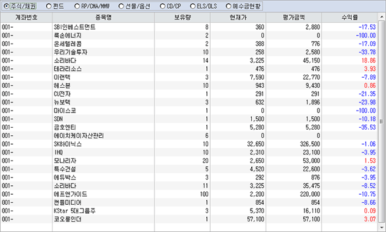
Task: Click the 18.86 return rate value
Action: point(368,61)
